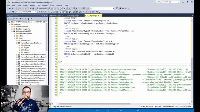The width and height of the screenshot is (200, 112).
Task: Expand the Tables folder node
Action: coord(14,36)
